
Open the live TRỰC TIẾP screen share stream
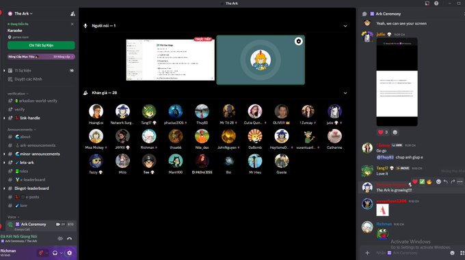click(170, 60)
